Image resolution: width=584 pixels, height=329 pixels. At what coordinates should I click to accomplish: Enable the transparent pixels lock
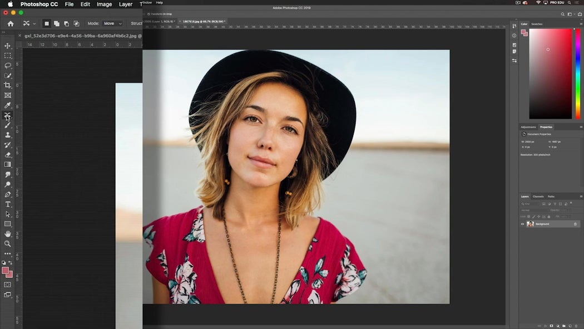529,216
